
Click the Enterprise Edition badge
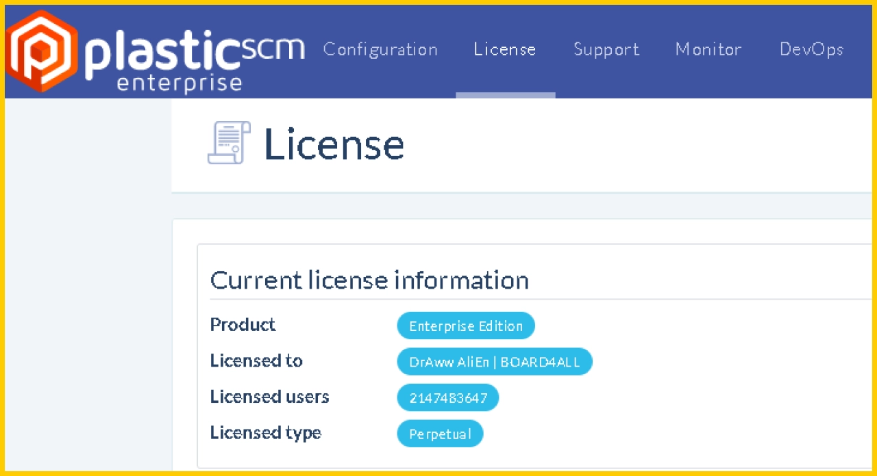466,326
